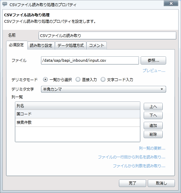
Task: Go to the コメント tab
Action: tap(97, 45)
